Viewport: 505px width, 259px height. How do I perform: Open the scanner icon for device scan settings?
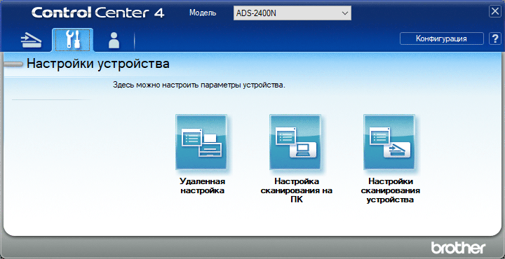389,142
